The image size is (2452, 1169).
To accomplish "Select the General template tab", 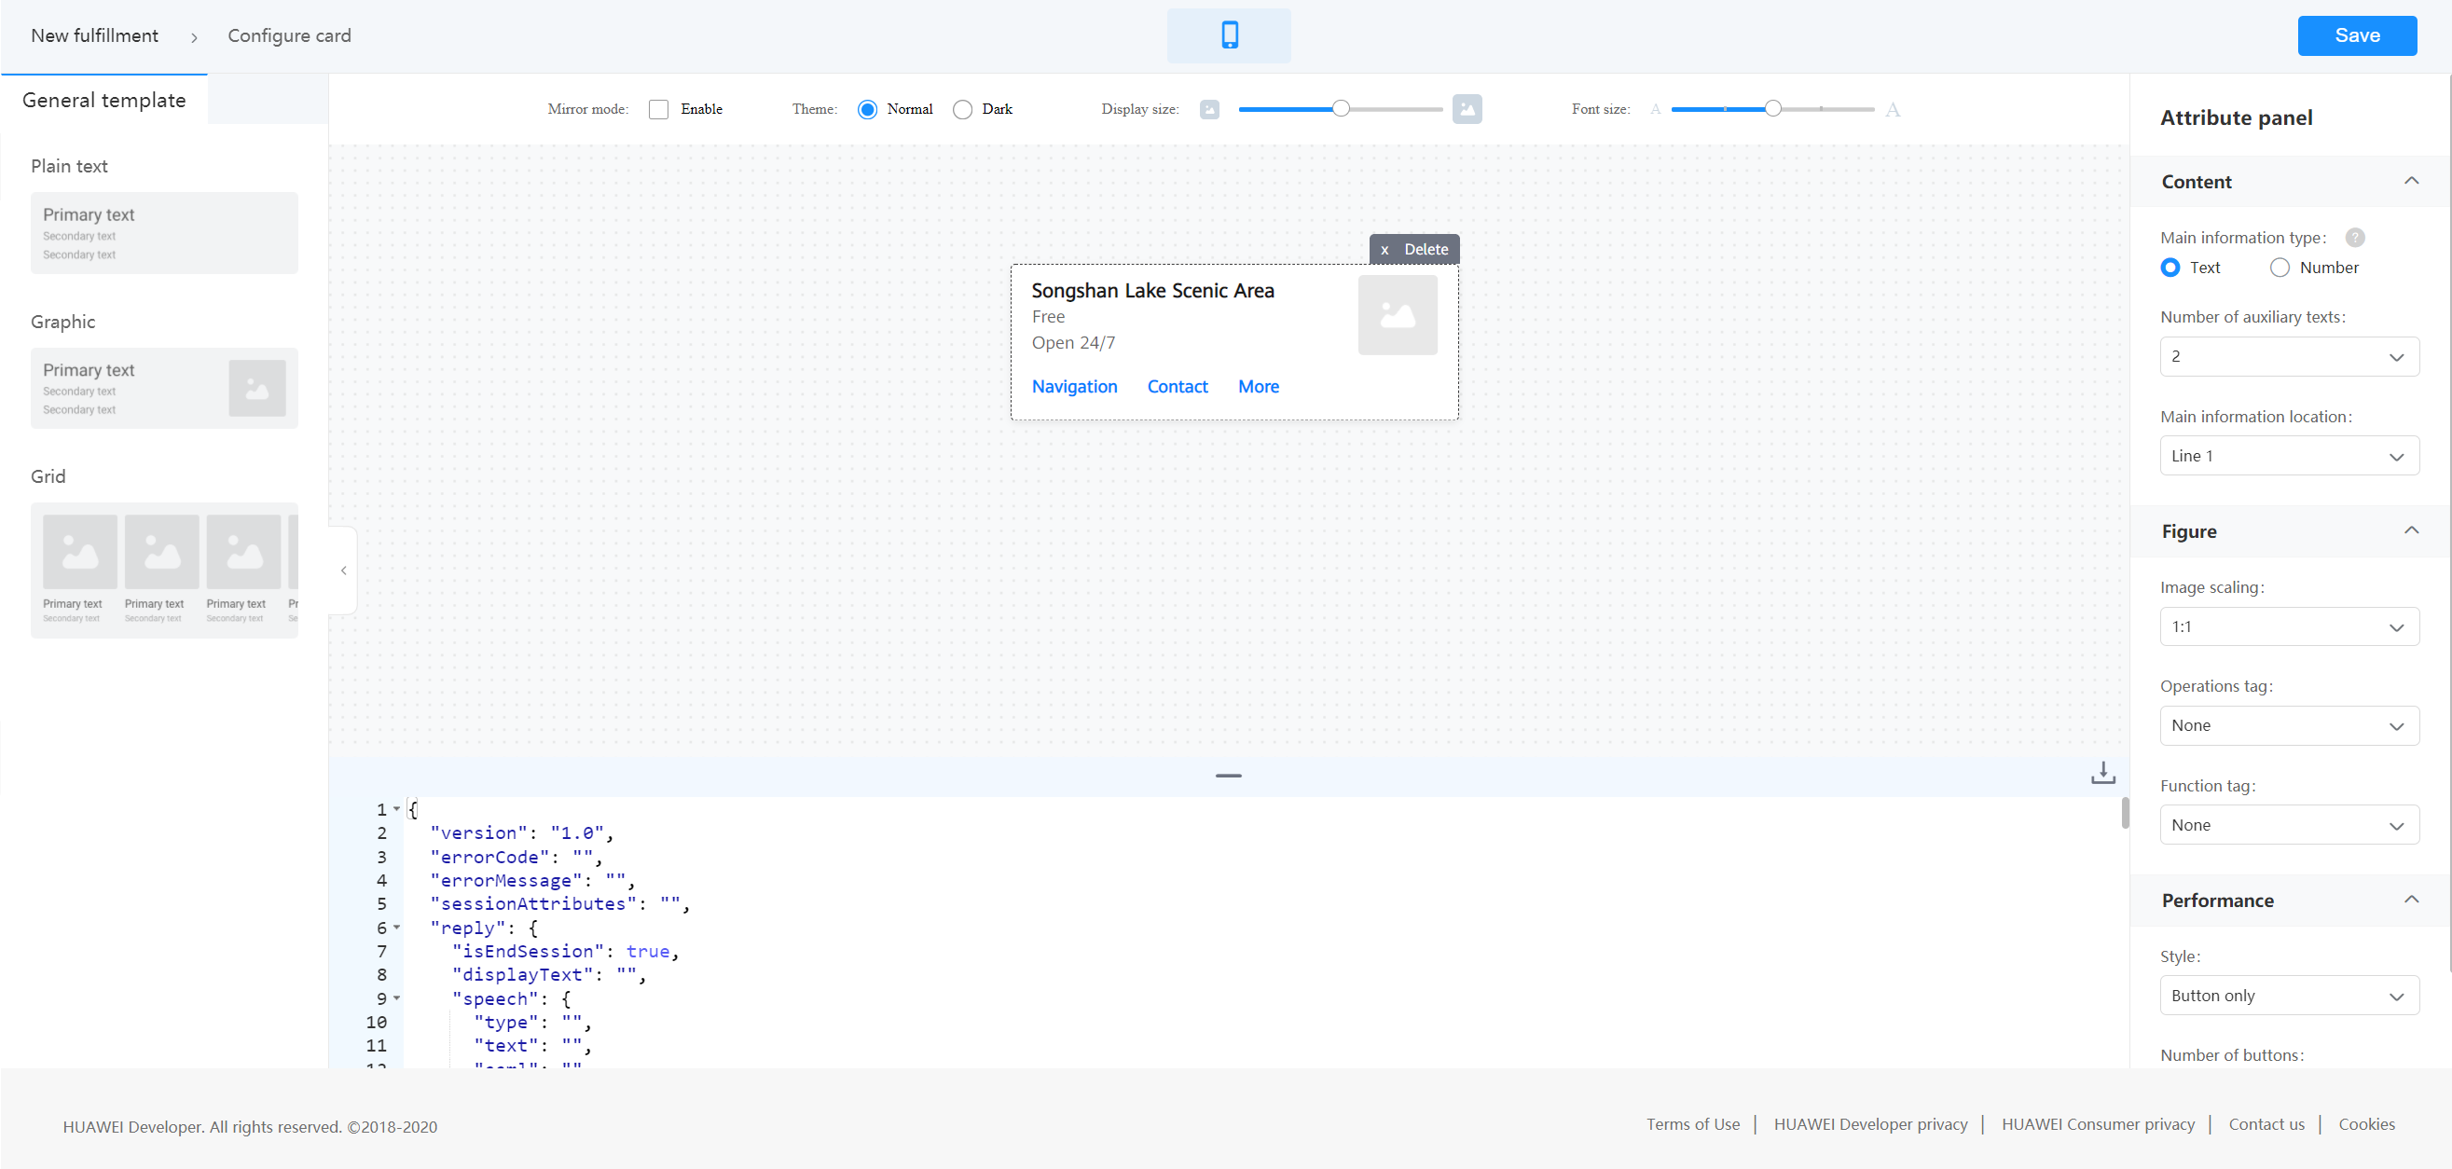I will tap(103, 100).
